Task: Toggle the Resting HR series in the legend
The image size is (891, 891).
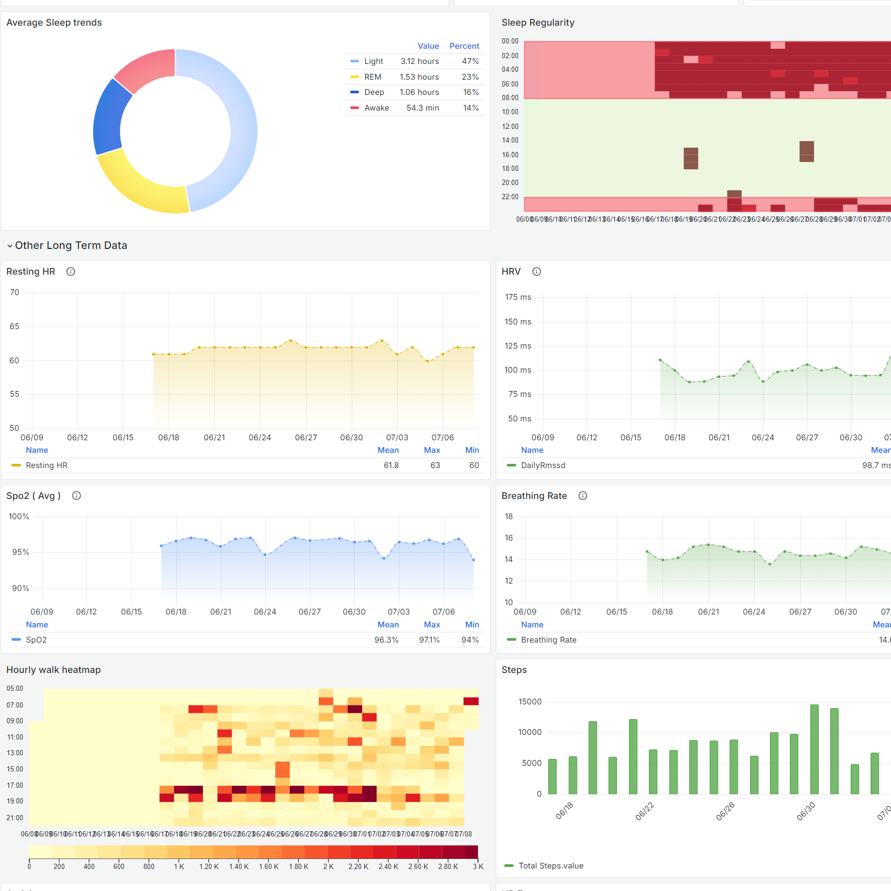Action: (x=47, y=465)
